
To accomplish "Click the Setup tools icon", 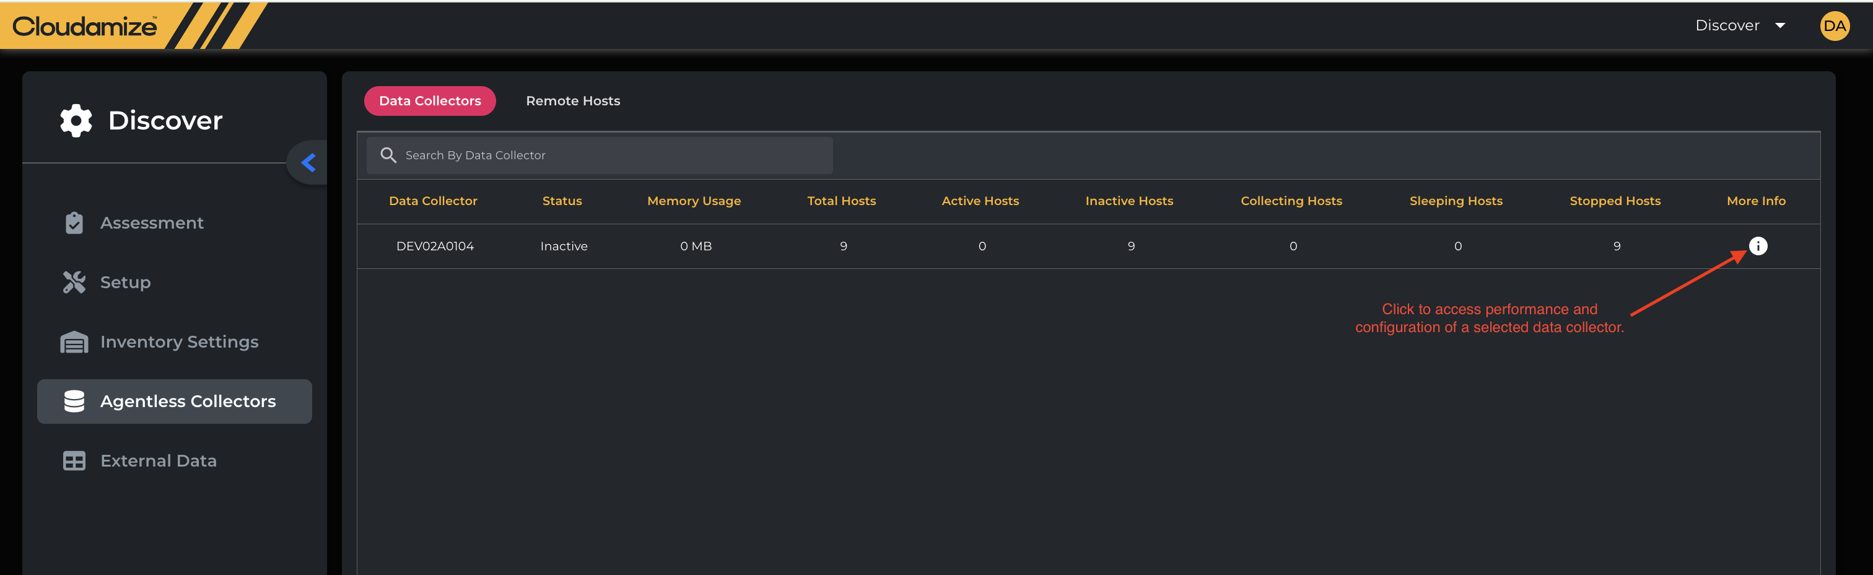I will [x=74, y=282].
